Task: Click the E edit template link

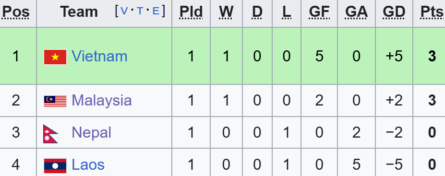Action: click(156, 11)
